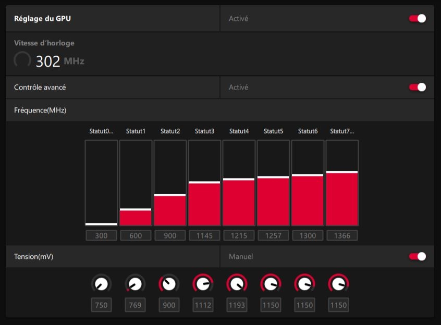Adjust the Statut3 frequency bar
Screen dimensions: 441x325
coord(204,183)
